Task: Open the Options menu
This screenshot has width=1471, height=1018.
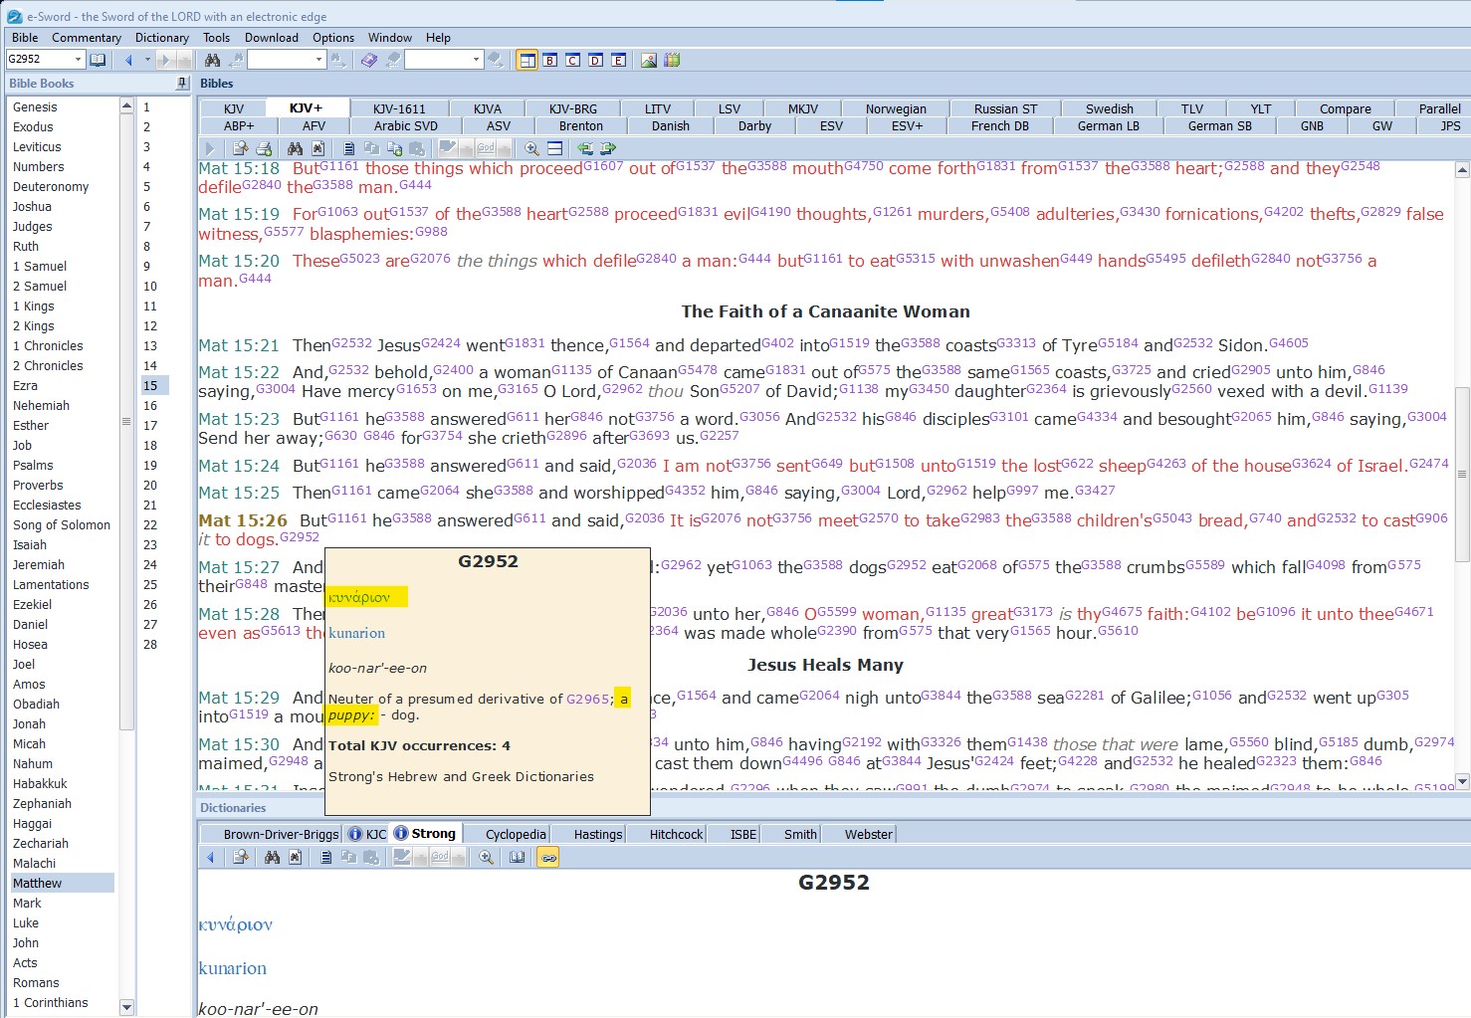Action: pos(333,38)
